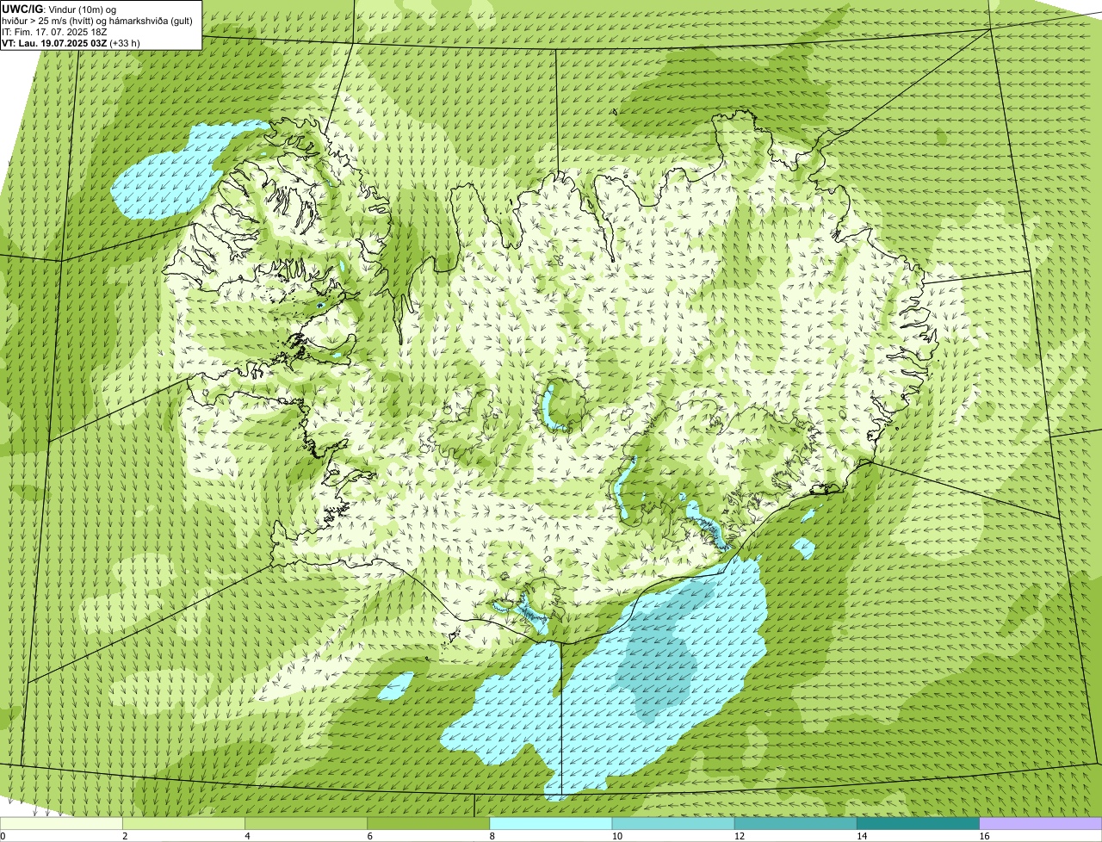Click the "12" label on the color scale

tap(739, 836)
